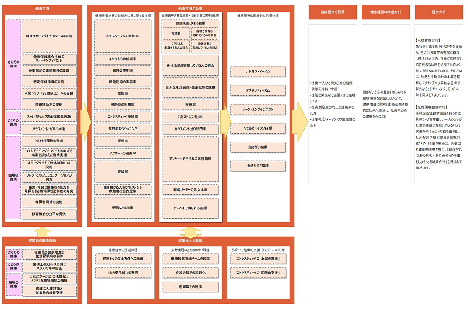Image resolution: width=468 pixels, height=309 pixels.
Task: Click the キャンペーンへの参加率 box
Action: [x=123, y=36]
